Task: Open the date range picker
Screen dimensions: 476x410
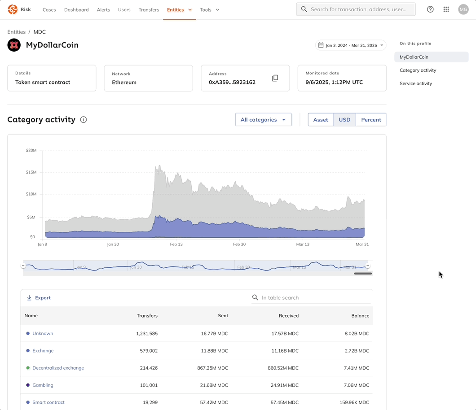Action: [350, 45]
